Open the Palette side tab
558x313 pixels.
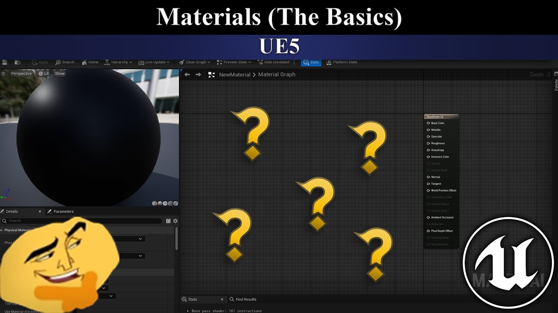pos(556,82)
